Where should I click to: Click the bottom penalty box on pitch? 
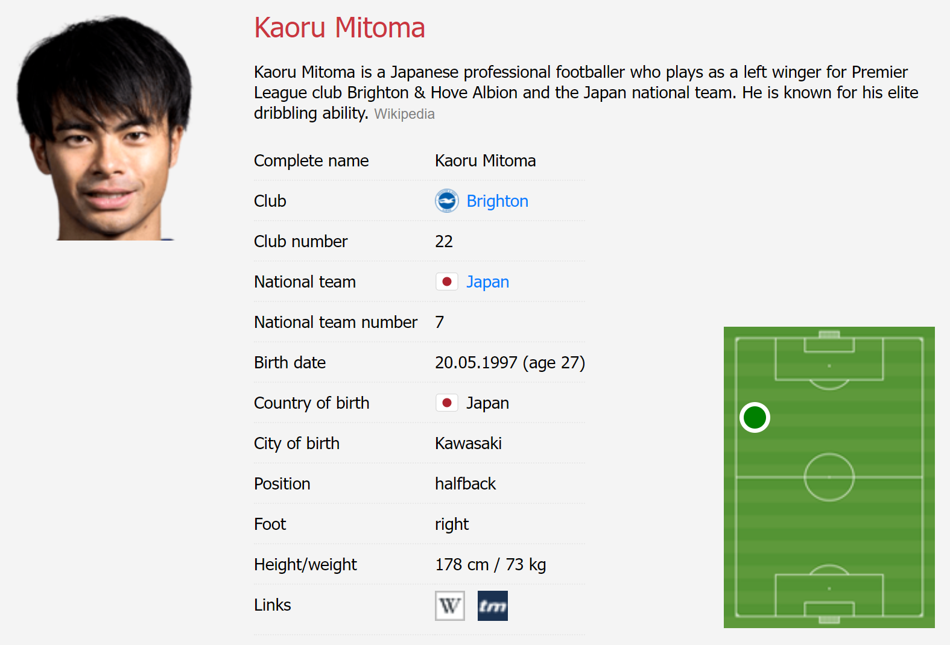[829, 595]
